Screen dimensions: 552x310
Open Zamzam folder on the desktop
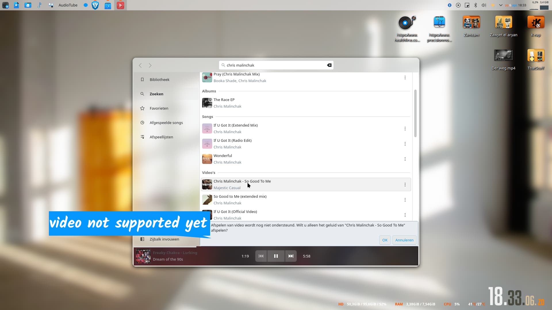pyautogui.click(x=471, y=26)
